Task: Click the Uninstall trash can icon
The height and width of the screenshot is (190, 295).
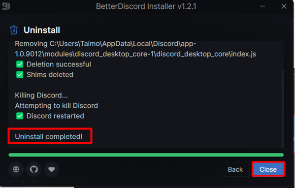Action: tap(14, 30)
